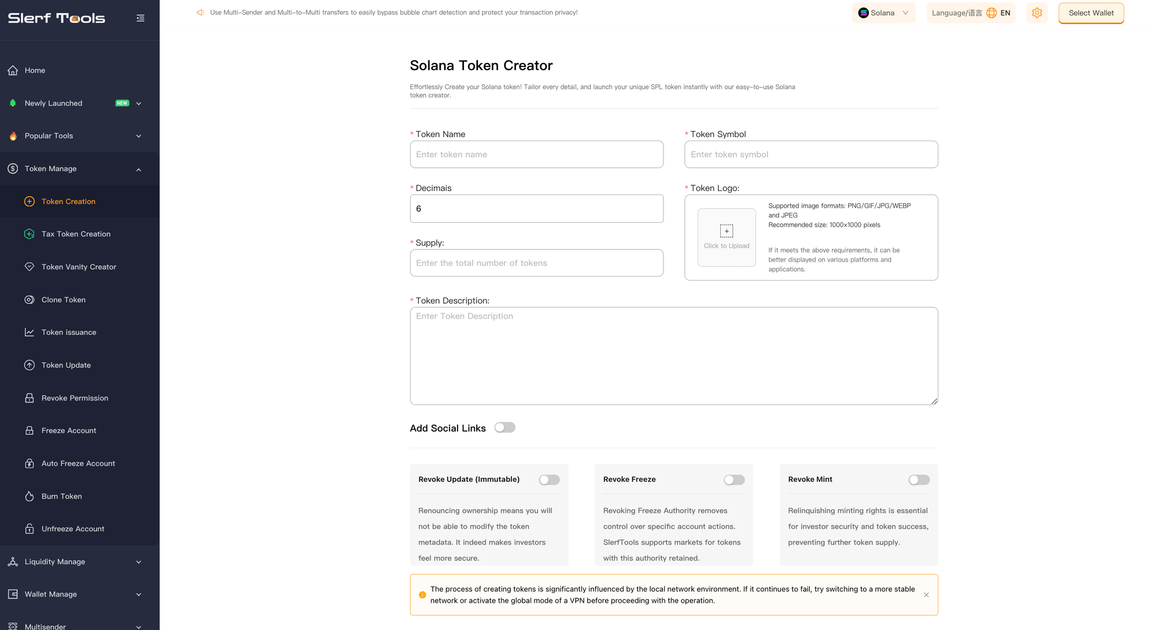The width and height of the screenshot is (1157, 630).
Task: Click the Clone Token icon
Action: click(30, 300)
